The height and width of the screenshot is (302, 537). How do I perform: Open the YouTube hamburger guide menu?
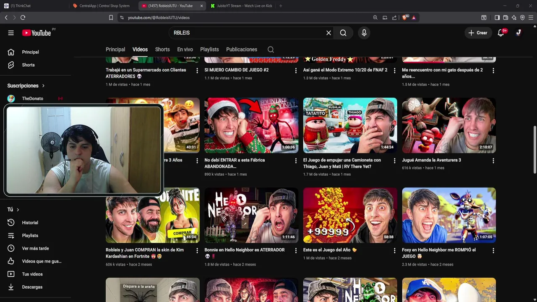point(11,33)
